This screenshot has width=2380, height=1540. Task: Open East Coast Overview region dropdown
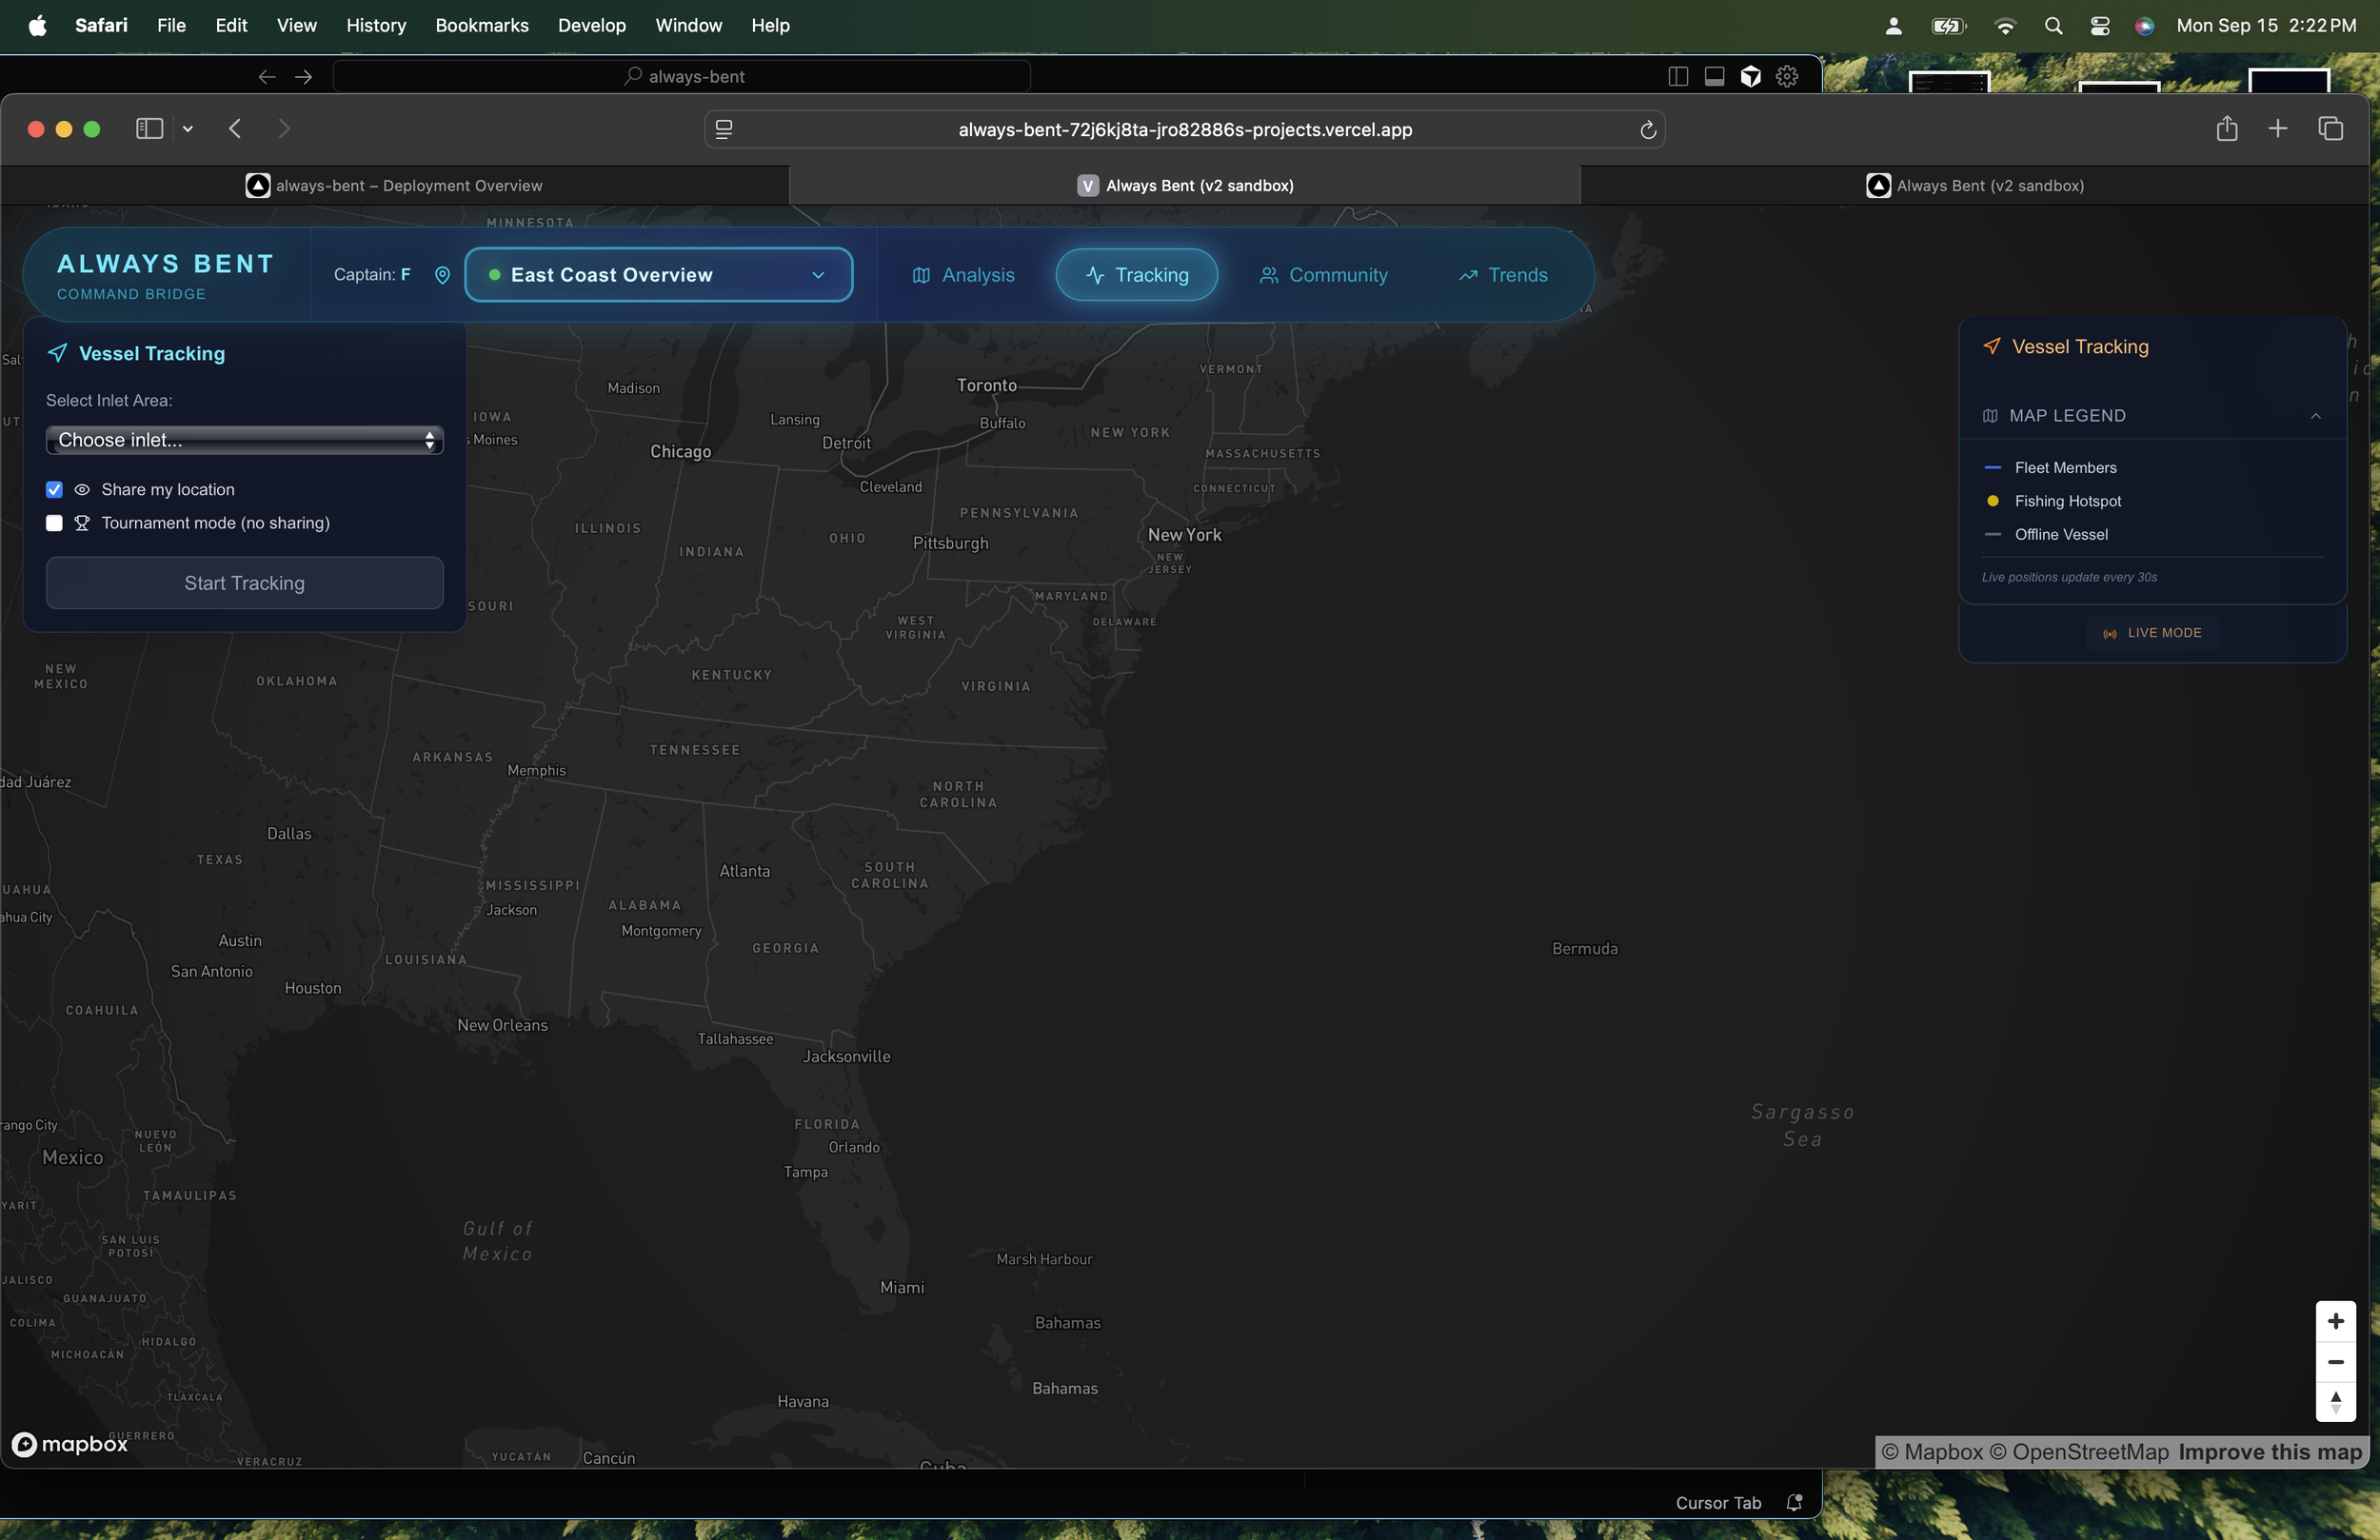(658, 275)
